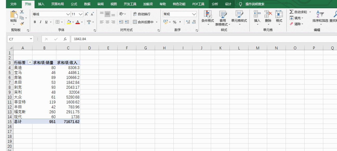
Task: Apply comma style icon
Action: point(180,22)
